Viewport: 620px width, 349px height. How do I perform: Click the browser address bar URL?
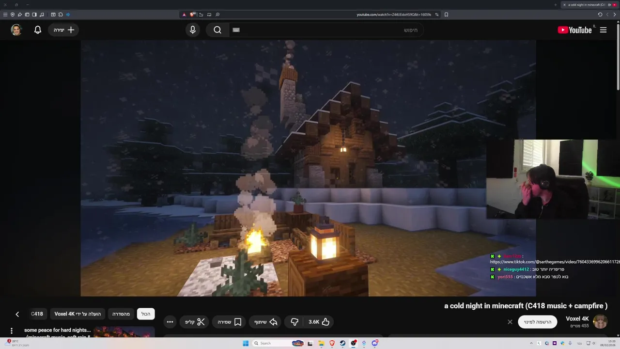point(394,15)
